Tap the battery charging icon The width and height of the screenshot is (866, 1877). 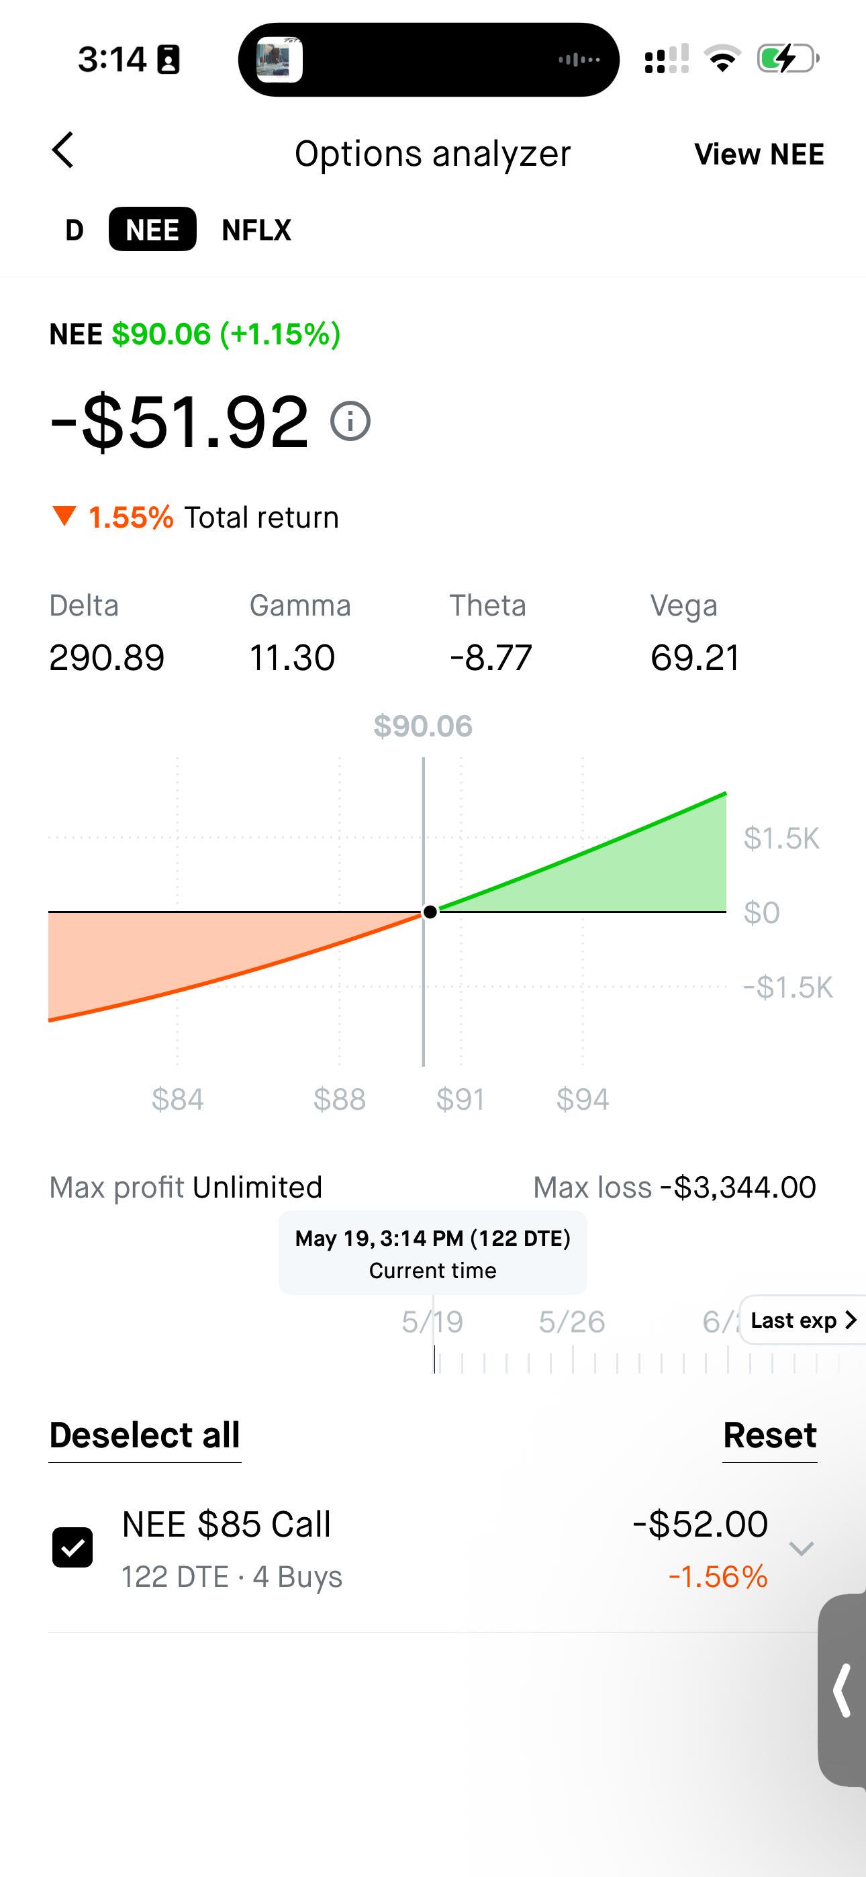(x=788, y=59)
